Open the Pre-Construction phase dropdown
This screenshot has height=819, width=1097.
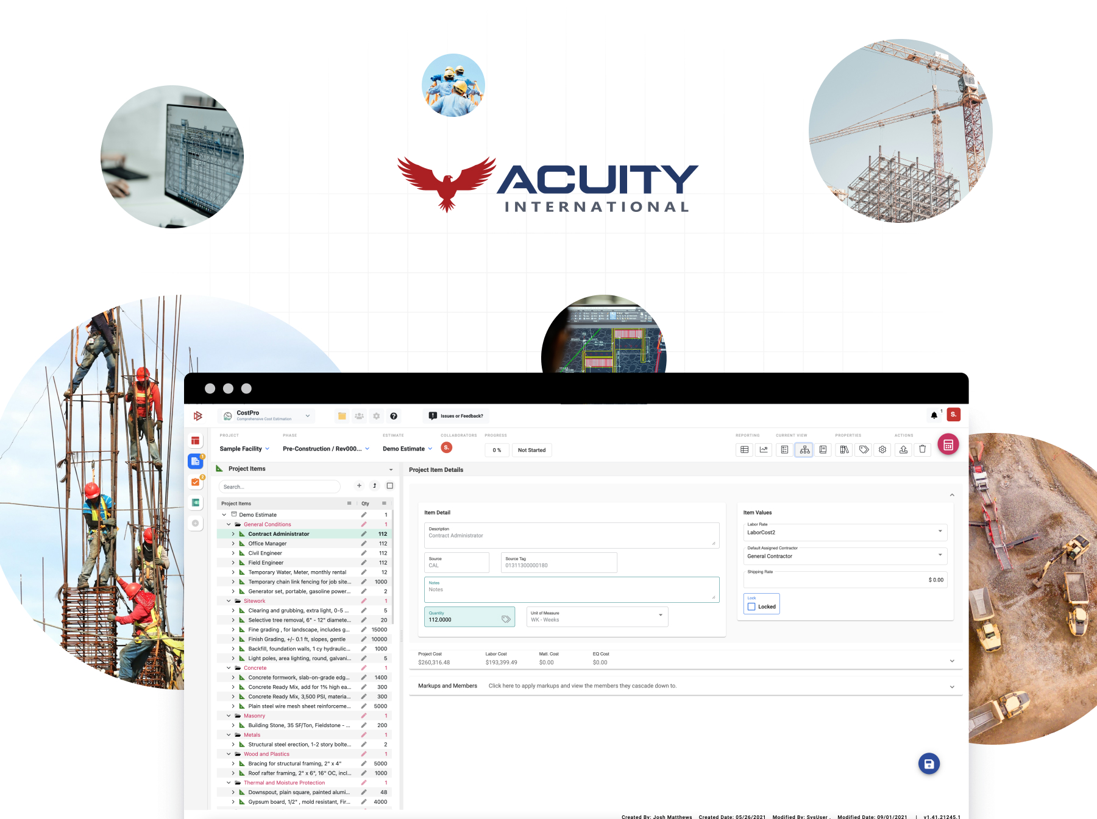tap(326, 449)
